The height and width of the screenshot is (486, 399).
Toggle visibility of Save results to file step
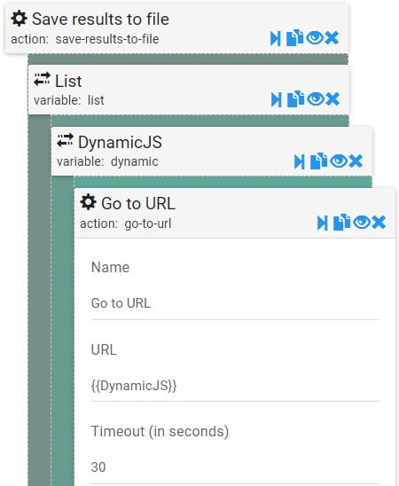point(315,38)
